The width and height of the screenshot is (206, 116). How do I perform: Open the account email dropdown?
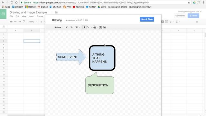190,12
